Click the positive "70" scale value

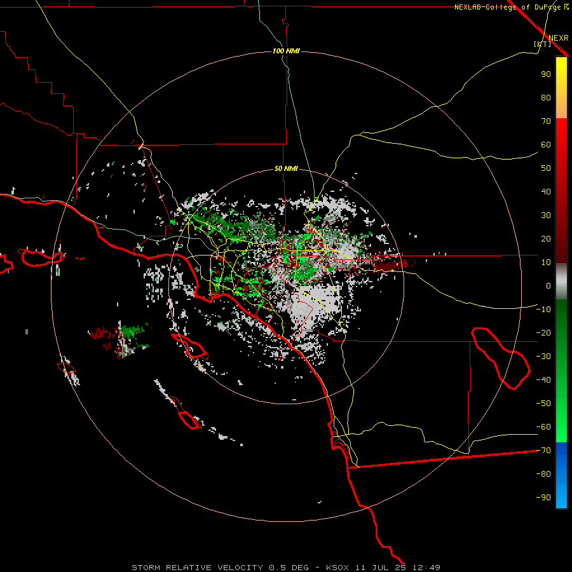pyautogui.click(x=546, y=121)
